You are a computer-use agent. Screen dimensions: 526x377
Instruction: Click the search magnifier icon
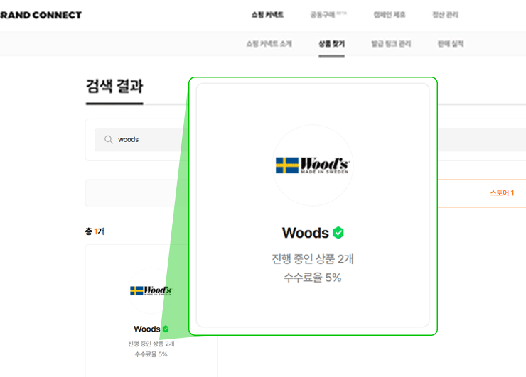coord(108,139)
